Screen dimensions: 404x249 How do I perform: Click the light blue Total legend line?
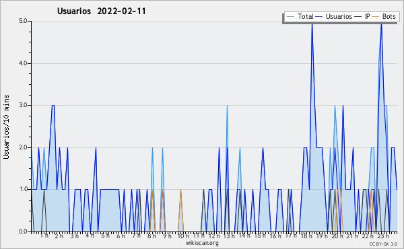pos(290,16)
